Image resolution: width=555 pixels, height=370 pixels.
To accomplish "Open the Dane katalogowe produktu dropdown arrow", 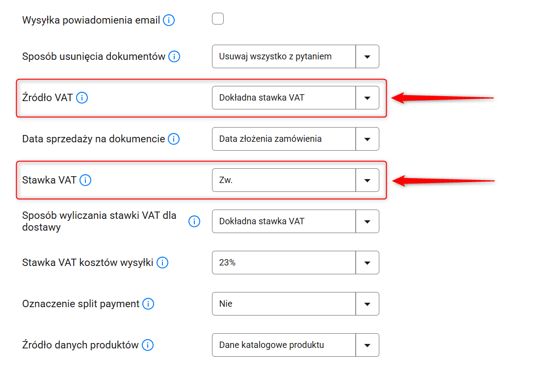I will [367, 345].
